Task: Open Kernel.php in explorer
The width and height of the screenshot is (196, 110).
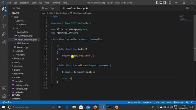Action: pos(24,47)
